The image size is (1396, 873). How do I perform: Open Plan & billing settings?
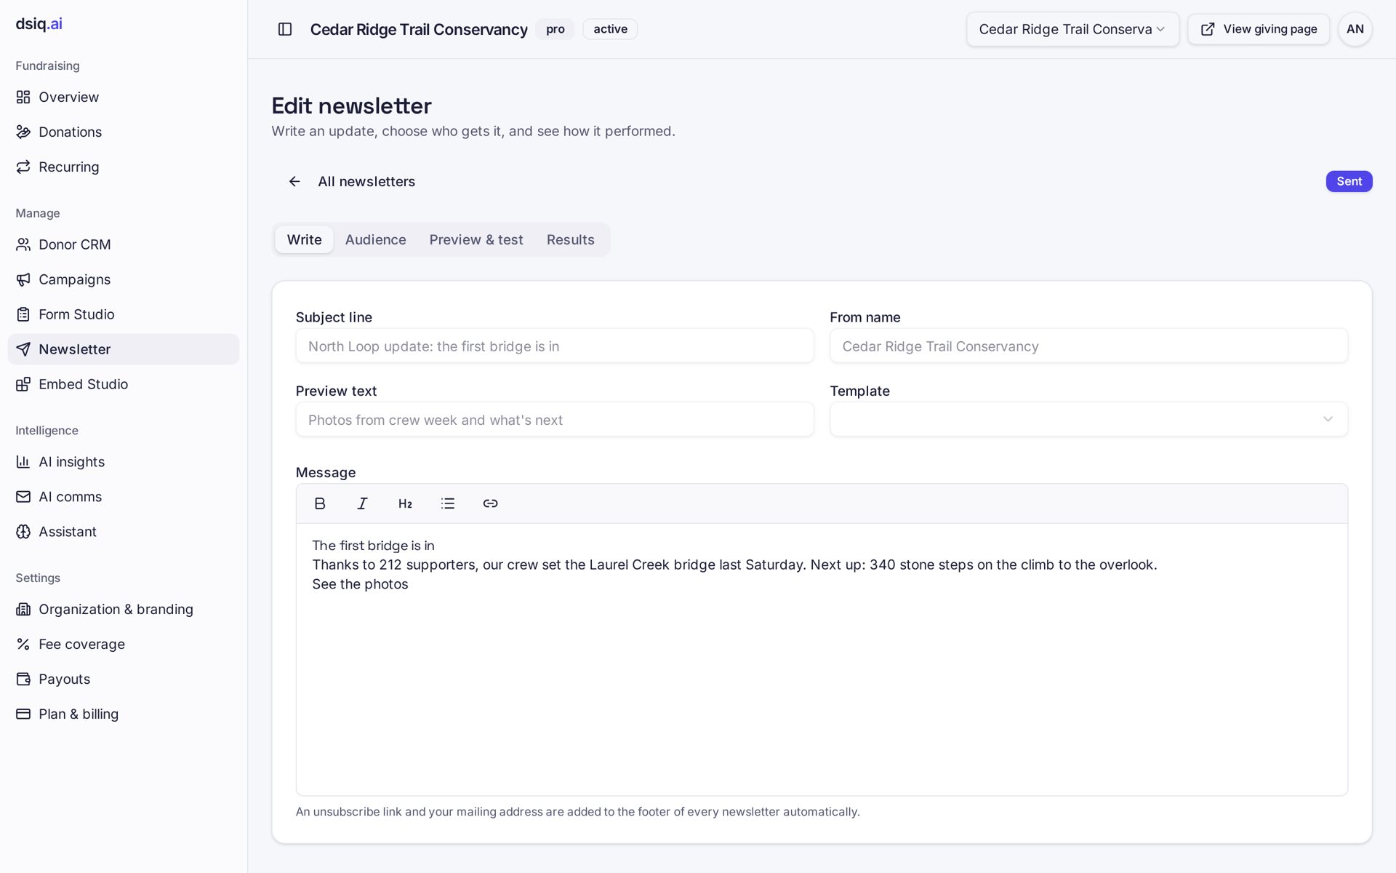coord(124,714)
